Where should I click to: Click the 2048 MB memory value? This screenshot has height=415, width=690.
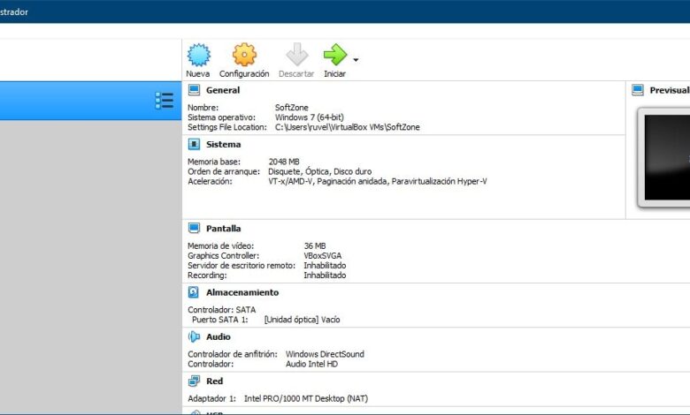click(x=284, y=162)
